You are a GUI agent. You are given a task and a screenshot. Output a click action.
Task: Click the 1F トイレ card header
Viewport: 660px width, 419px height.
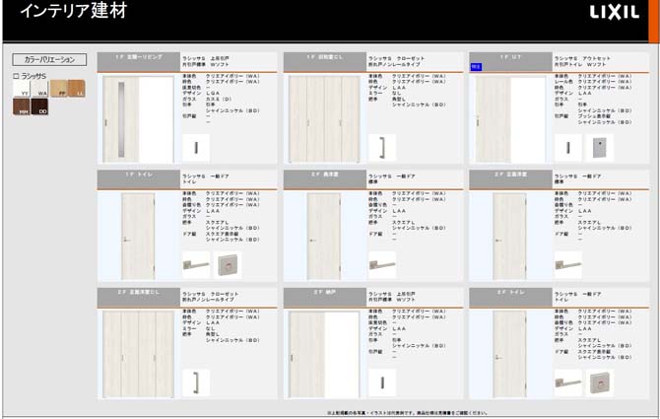(139, 179)
